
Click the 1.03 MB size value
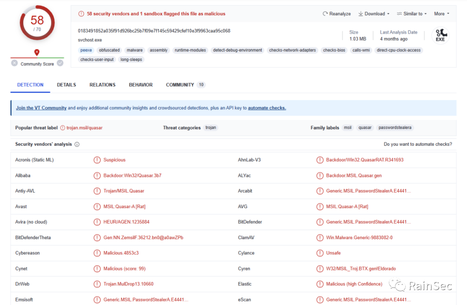pos(358,39)
